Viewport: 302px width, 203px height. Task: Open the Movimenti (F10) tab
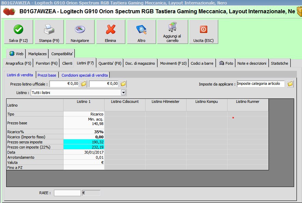click(x=173, y=63)
